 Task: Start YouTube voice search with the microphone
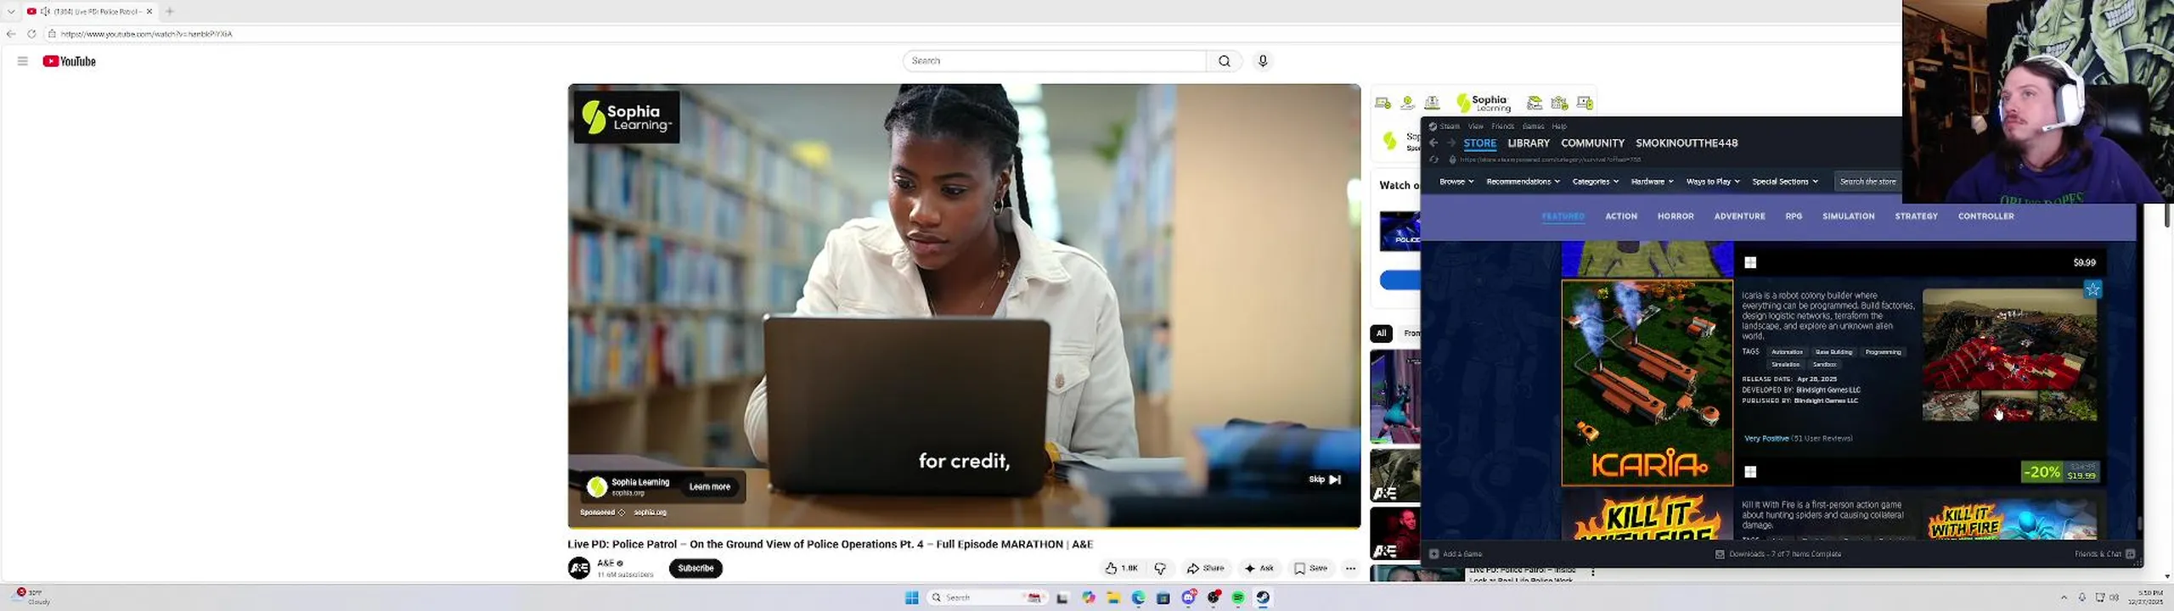coord(1263,61)
